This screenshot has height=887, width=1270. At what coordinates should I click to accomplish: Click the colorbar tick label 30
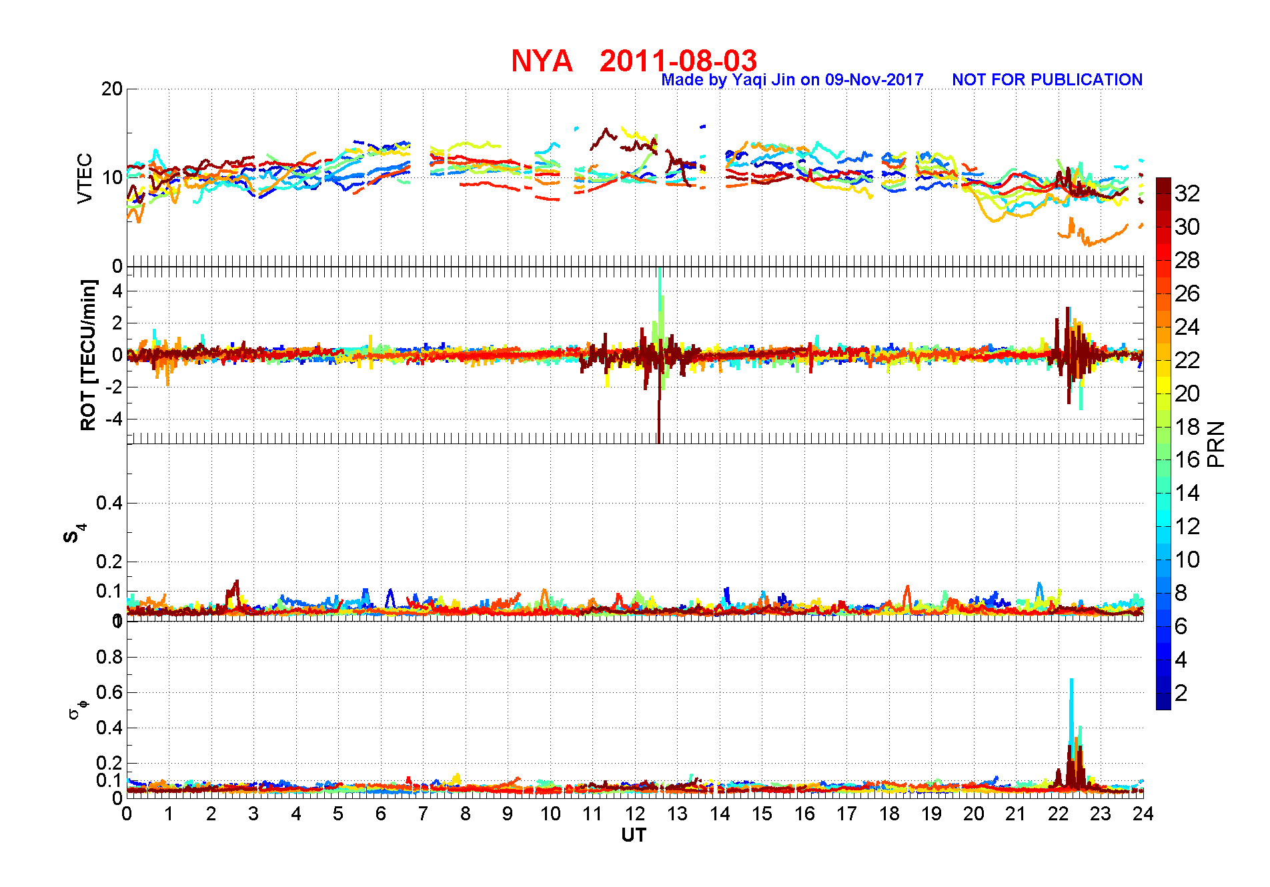1187,227
